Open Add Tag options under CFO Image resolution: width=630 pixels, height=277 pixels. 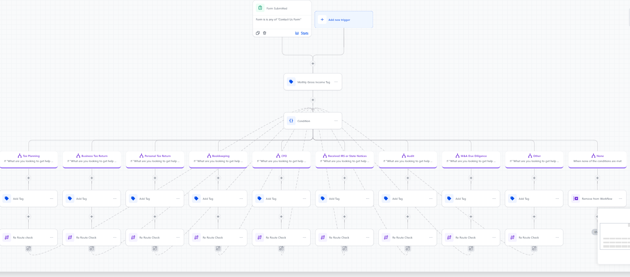coord(304,199)
